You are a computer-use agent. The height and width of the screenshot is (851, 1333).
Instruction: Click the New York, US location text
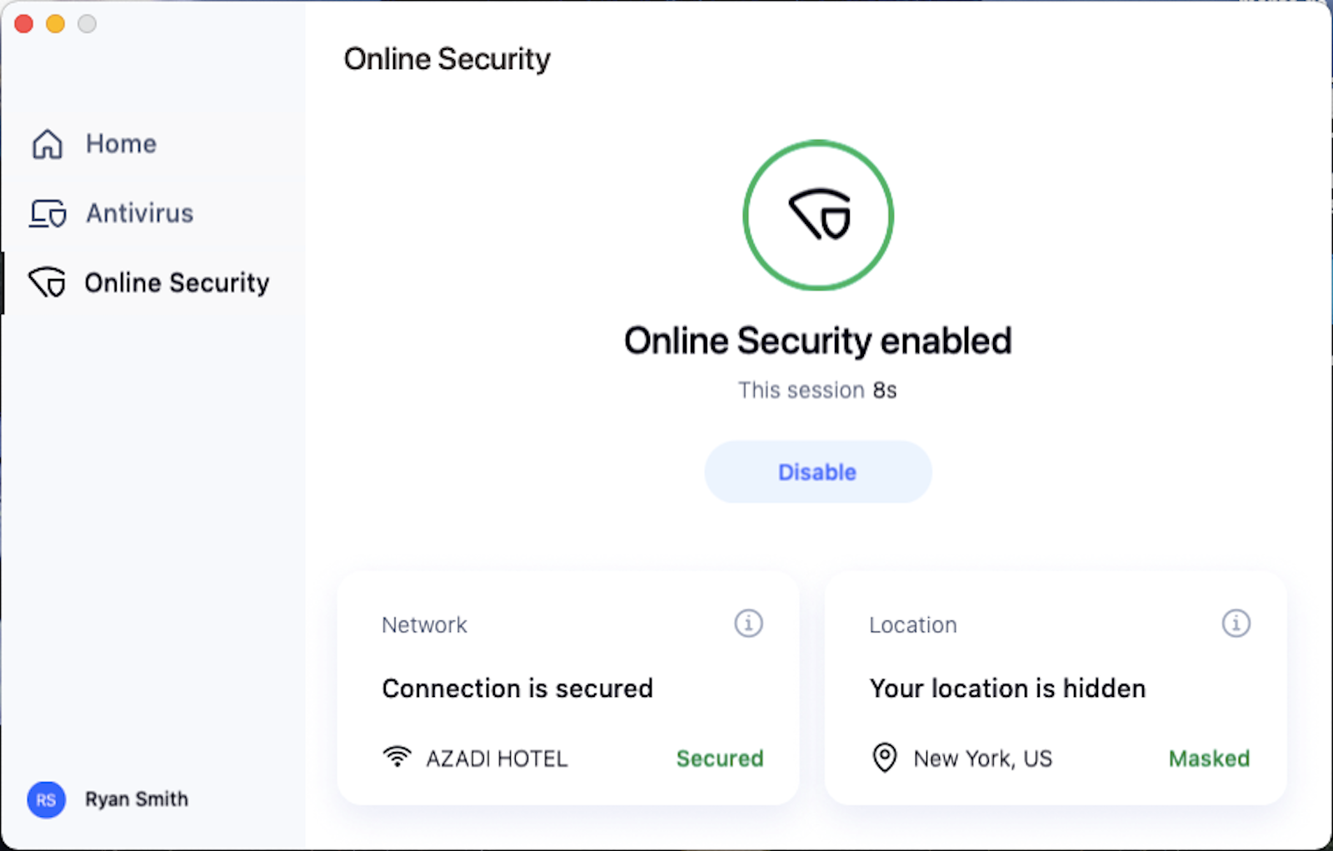pyautogui.click(x=983, y=759)
